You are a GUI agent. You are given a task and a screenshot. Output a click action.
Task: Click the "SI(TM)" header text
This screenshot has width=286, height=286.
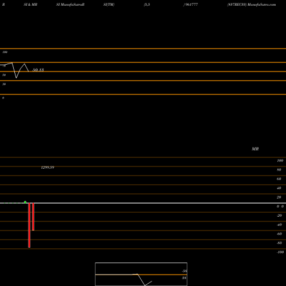(109, 5)
